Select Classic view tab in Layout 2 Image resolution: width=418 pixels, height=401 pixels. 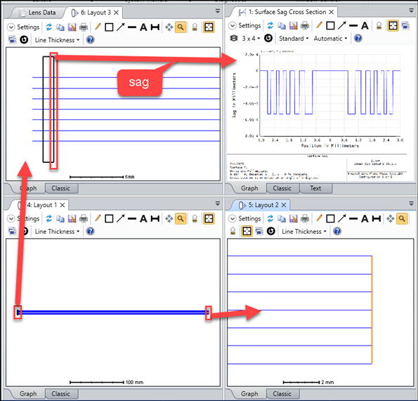(x=282, y=394)
